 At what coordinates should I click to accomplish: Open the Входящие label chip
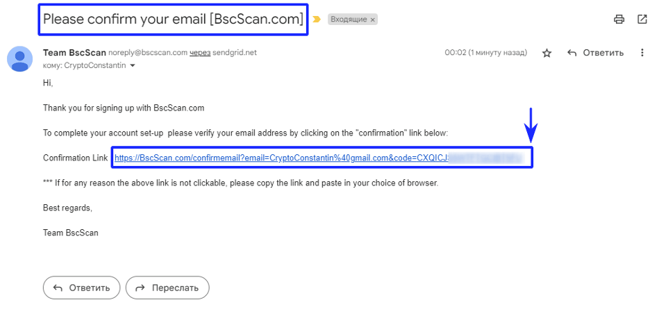coord(349,19)
